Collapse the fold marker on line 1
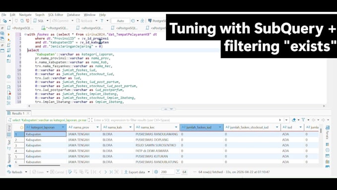This screenshot has width=337, height=190. [x=25, y=34]
